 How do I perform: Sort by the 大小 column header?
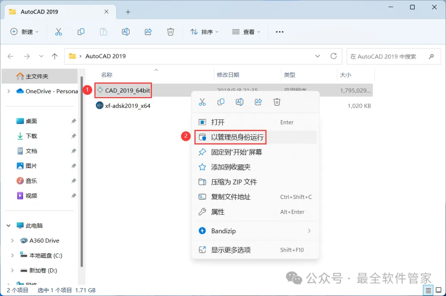(x=346, y=75)
